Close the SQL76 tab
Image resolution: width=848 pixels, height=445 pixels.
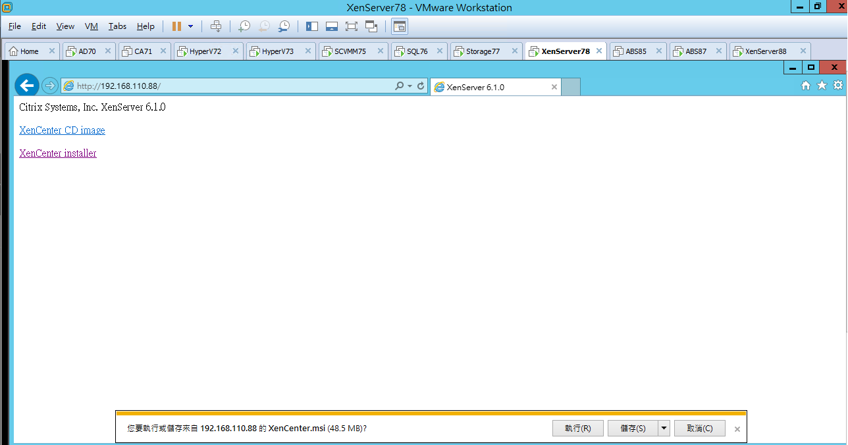[439, 51]
